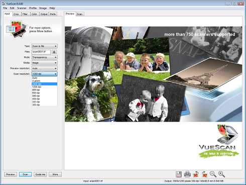Select 800 dpi in resolution list

45,90
